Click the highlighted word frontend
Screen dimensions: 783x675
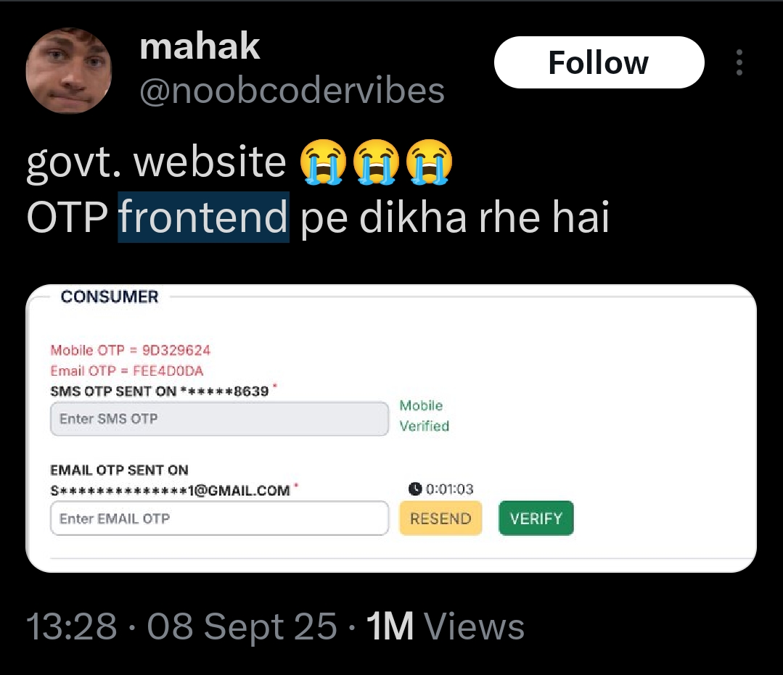click(203, 217)
